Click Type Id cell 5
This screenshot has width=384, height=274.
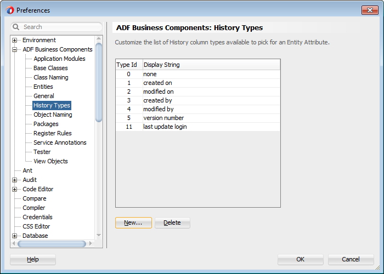(129, 118)
